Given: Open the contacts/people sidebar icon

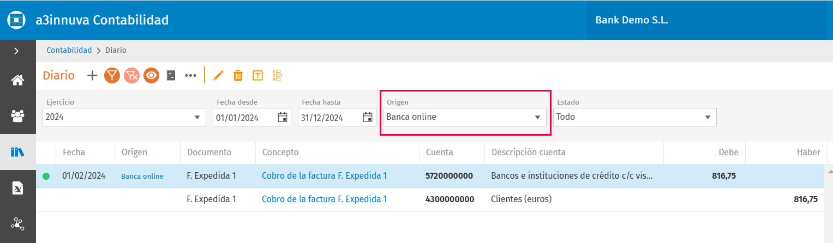Looking at the screenshot, I should tap(17, 116).
